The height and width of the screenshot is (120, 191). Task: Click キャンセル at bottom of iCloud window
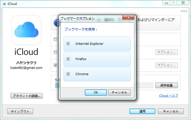(x=171, y=111)
